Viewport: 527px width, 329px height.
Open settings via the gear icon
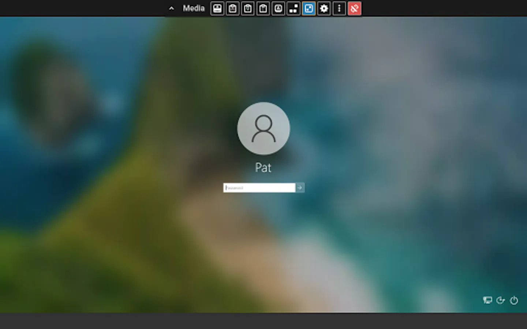point(324,8)
